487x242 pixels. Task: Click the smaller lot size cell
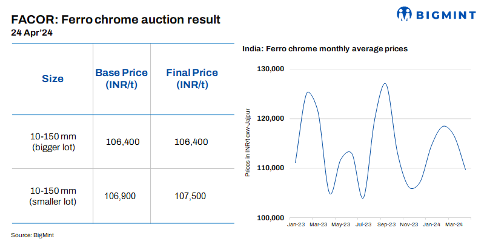point(53,196)
